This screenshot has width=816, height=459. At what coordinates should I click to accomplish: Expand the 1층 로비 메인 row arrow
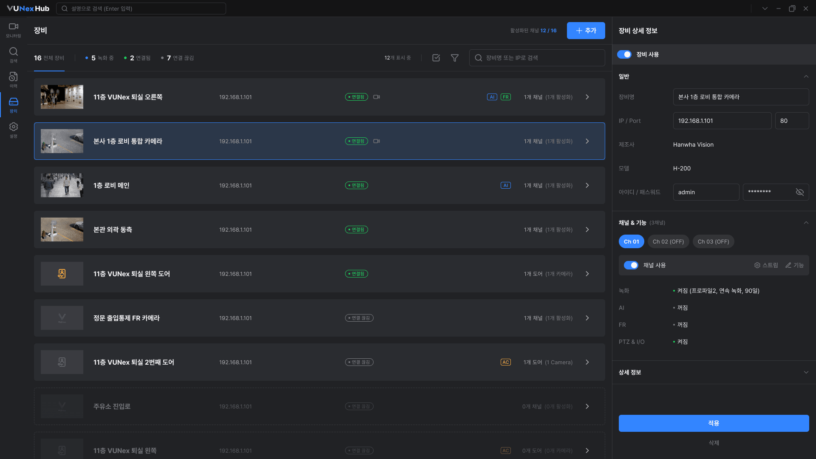click(x=587, y=185)
